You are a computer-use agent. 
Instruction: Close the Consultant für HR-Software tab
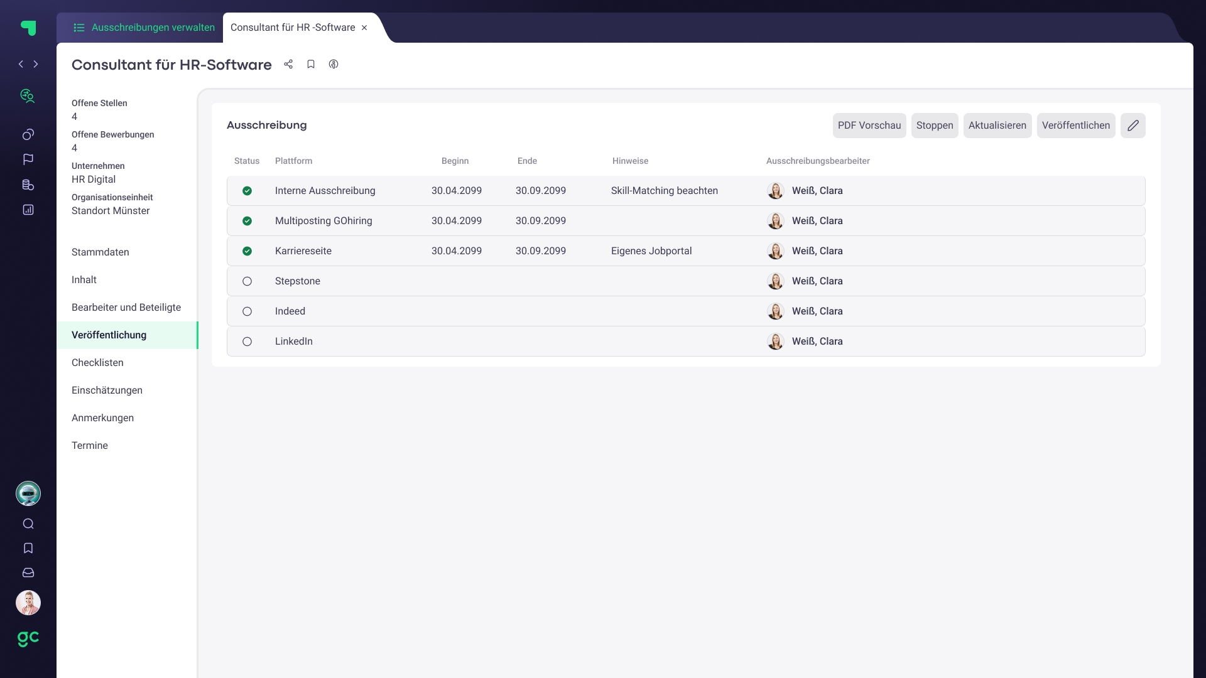364,28
